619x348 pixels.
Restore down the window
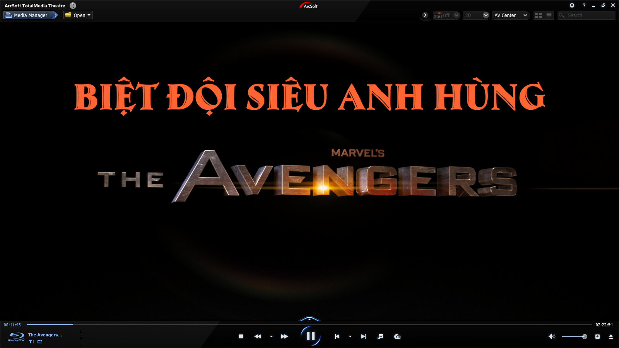click(x=603, y=5)
